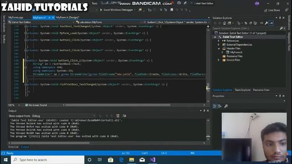Click the Show All Files icon in Solution Explorer
292x164 pixels.
(x=255, y=23)
